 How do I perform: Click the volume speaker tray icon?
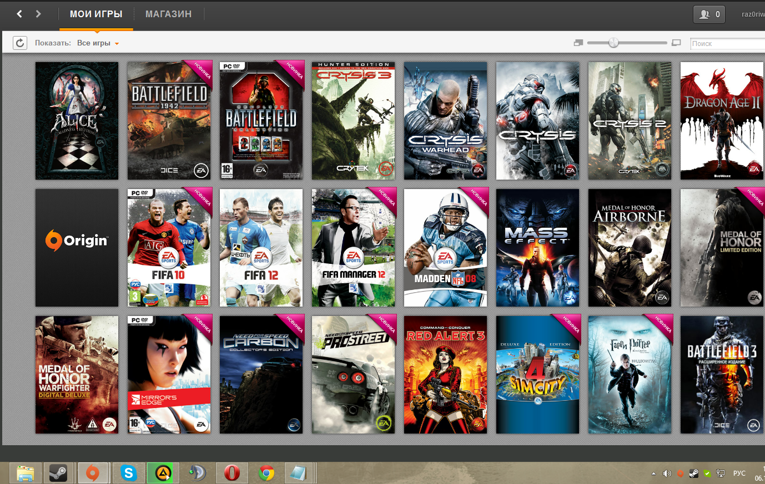[667, 473]
